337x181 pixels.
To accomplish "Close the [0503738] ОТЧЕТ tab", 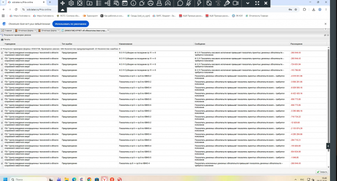I will point(108,31).
